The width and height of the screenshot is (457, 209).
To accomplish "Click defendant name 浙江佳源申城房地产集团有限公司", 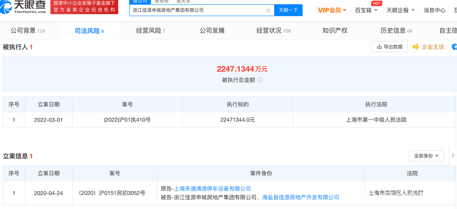I will tap(215, 197).
